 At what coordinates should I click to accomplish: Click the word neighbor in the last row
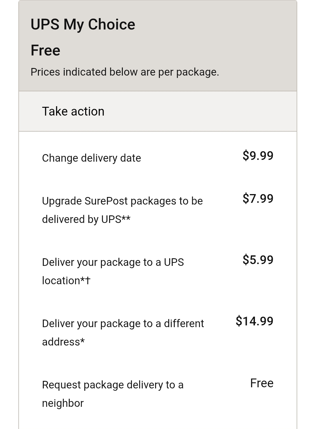(x=63, y=403)
